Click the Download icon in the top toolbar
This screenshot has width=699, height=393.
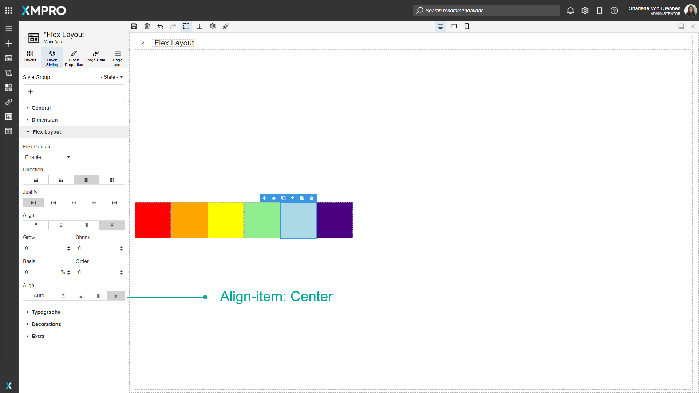pyautogui.click(x=200, y=26)
